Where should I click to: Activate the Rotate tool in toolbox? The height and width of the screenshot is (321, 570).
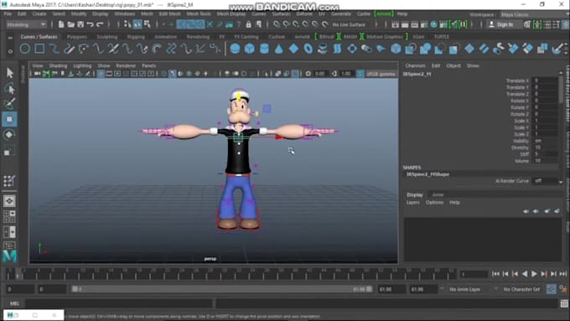pyautogui.click(x=9, y=135)
